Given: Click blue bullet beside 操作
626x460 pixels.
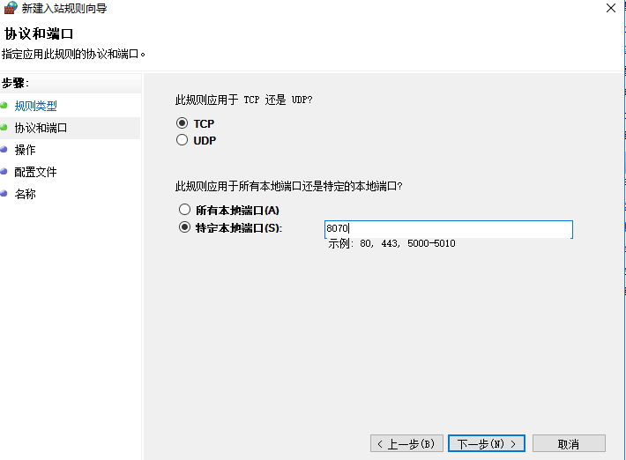Looking at the screenshot, I should (4, 149).
